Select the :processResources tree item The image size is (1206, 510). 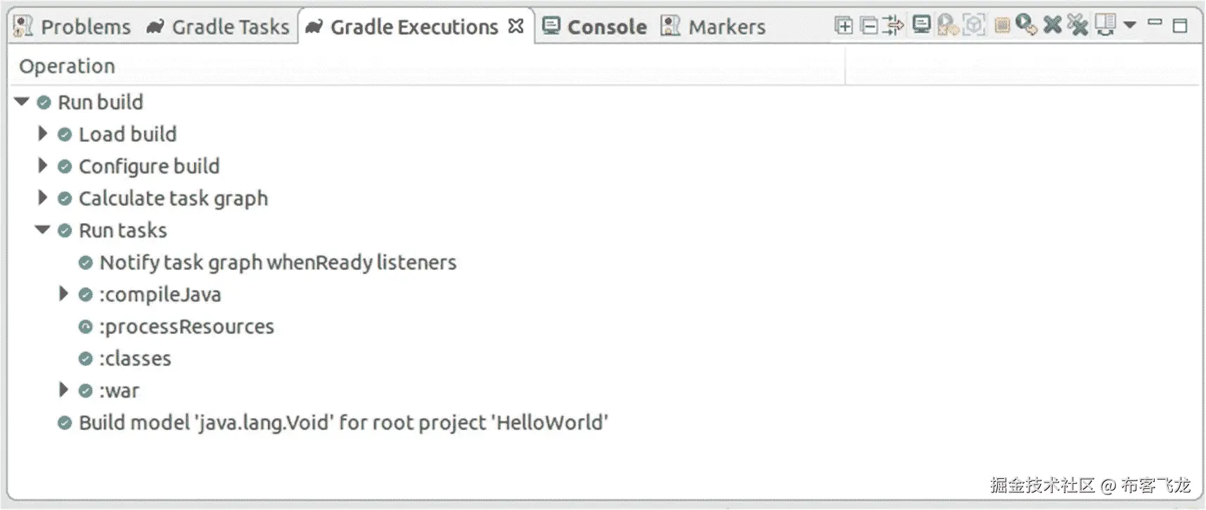[x=186, y=326]
